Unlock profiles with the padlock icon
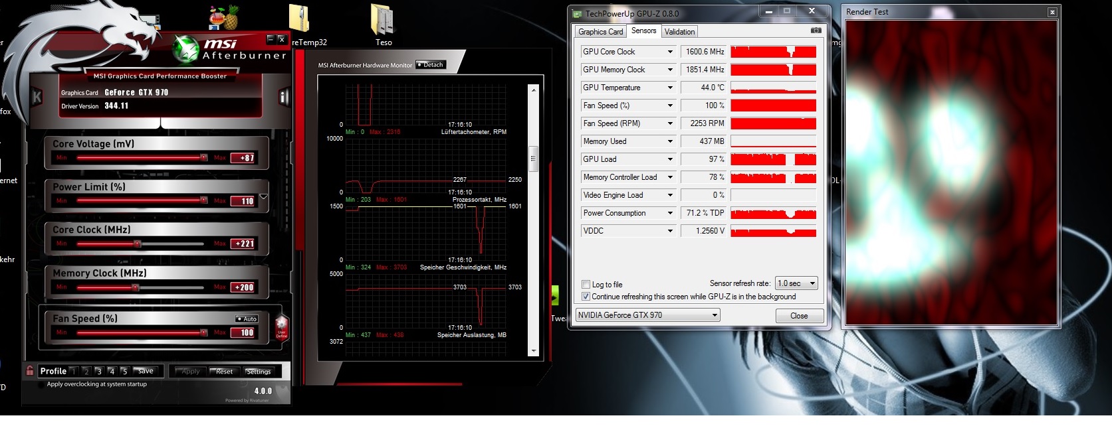Image resolution: width=1112 pixels, height=430 pixels. [x=30, y=371]
